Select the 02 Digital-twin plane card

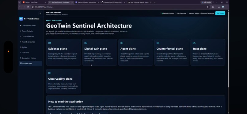point(100,52)
